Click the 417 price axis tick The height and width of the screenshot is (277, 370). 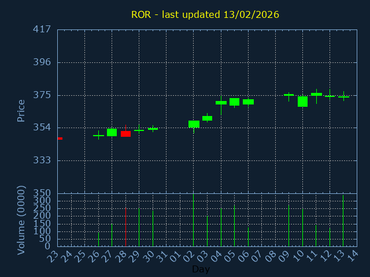coord(42,29)
